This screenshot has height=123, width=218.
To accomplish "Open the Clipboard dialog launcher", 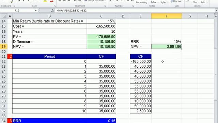I will click(x=14, y=6).
